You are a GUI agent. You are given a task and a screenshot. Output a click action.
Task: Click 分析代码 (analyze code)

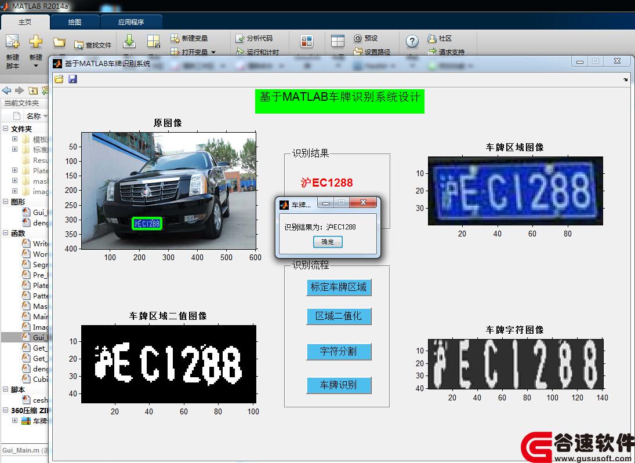[255, 38]
